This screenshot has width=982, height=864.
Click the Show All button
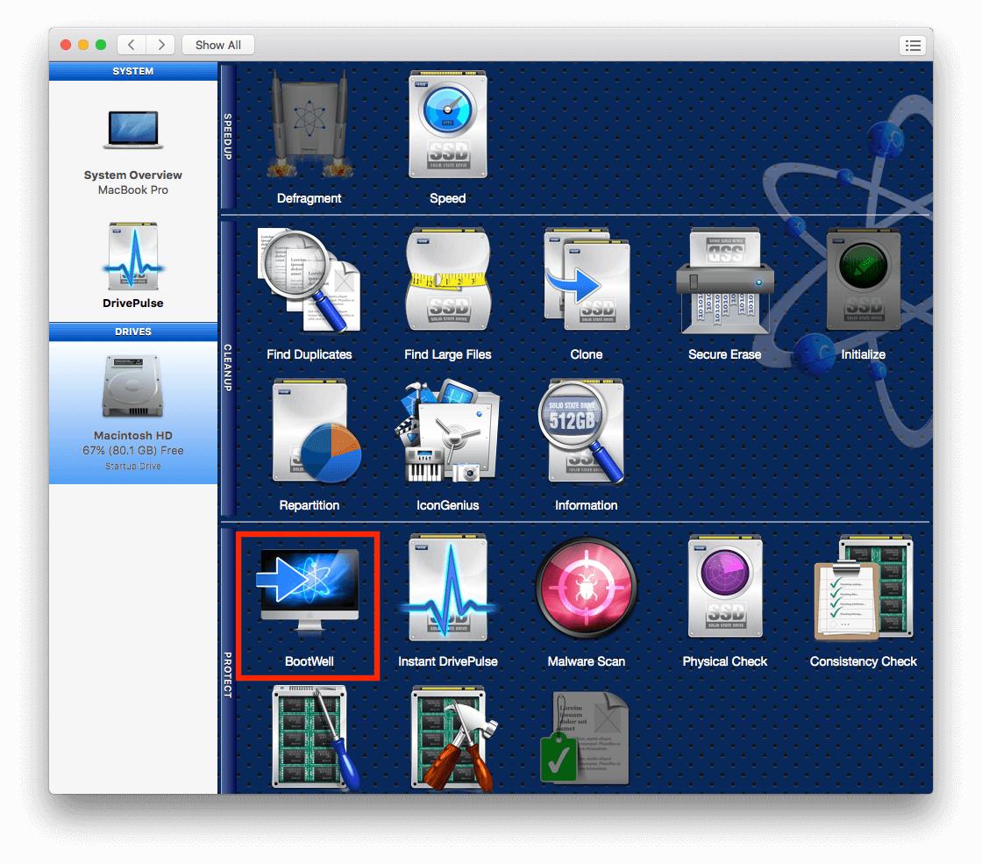click(x=217, y=45)
